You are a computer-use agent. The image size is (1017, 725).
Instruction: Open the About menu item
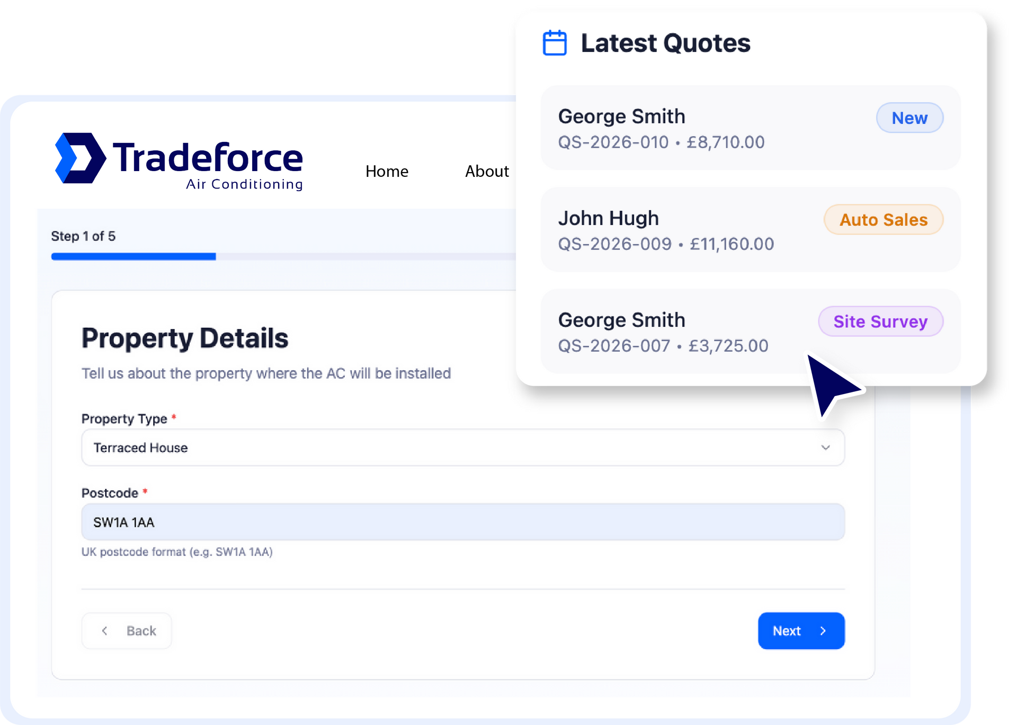point(486,171)
